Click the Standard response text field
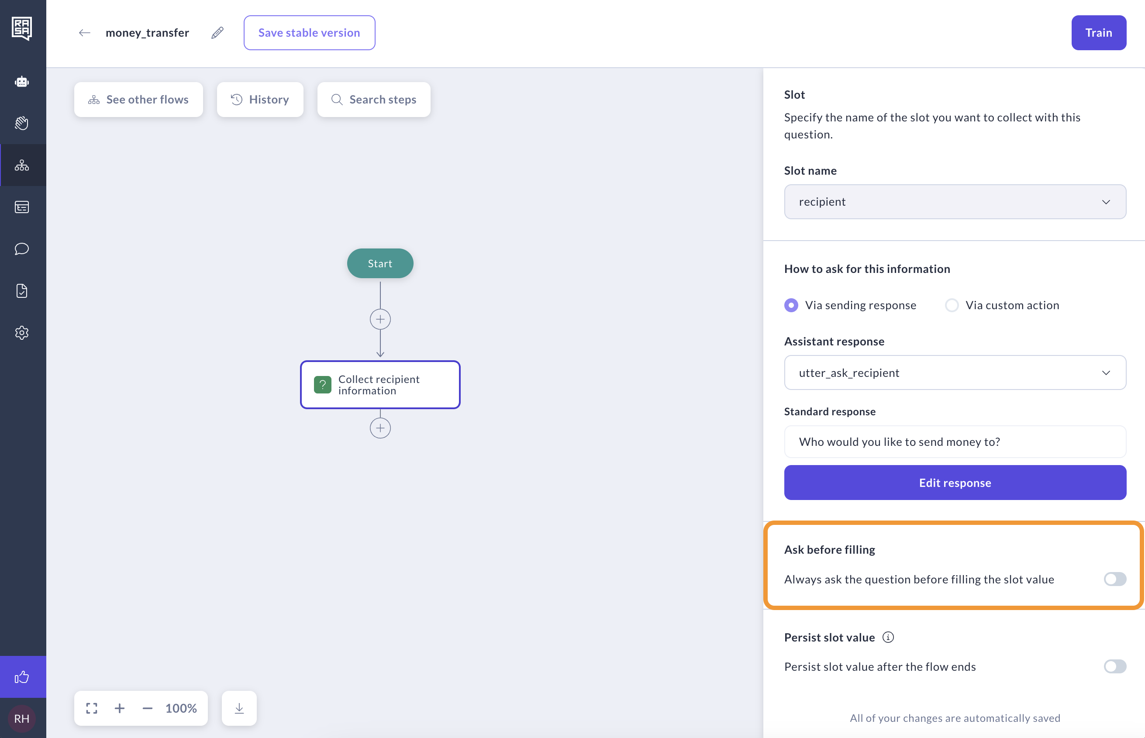Screen dimensions: 1145x738 [x=954, y=441]
